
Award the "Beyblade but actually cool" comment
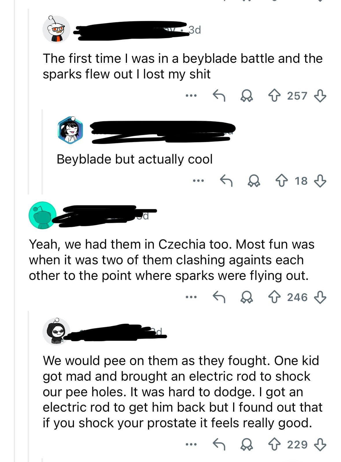click(x=254, y=181)
